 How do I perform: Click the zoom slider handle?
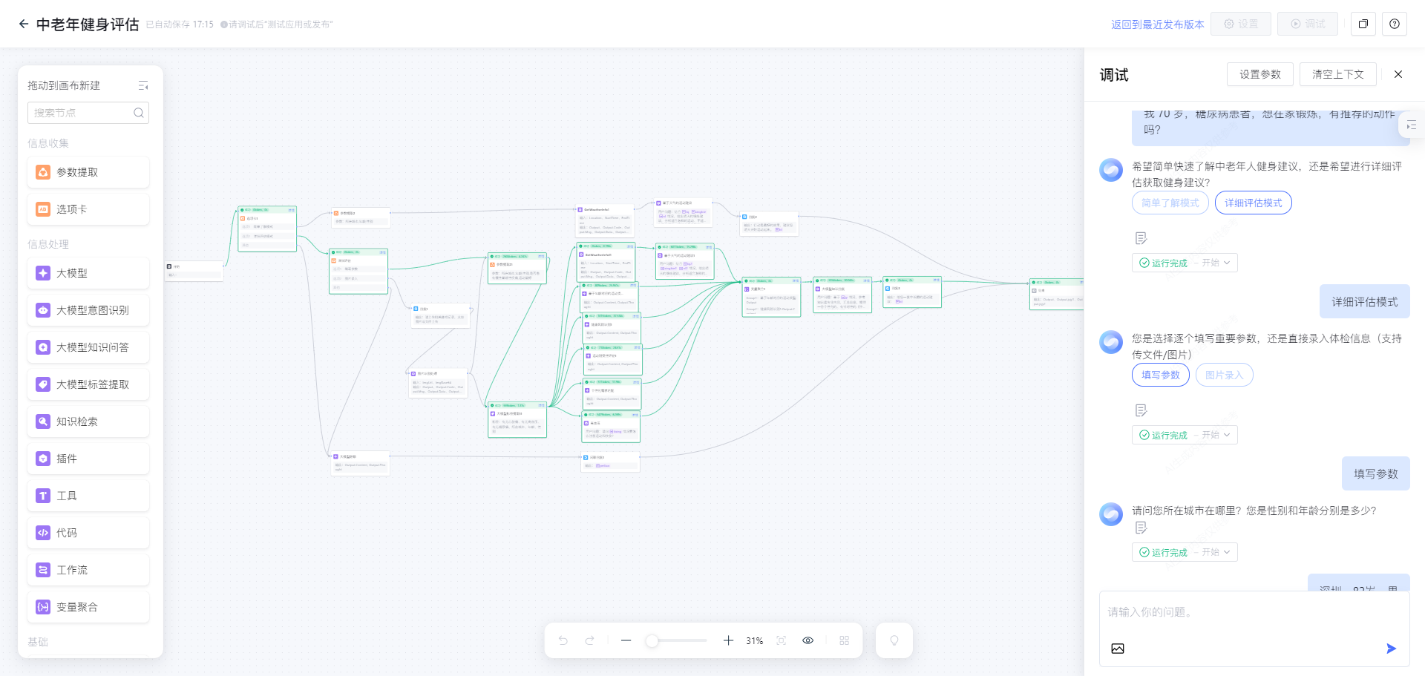652,640
